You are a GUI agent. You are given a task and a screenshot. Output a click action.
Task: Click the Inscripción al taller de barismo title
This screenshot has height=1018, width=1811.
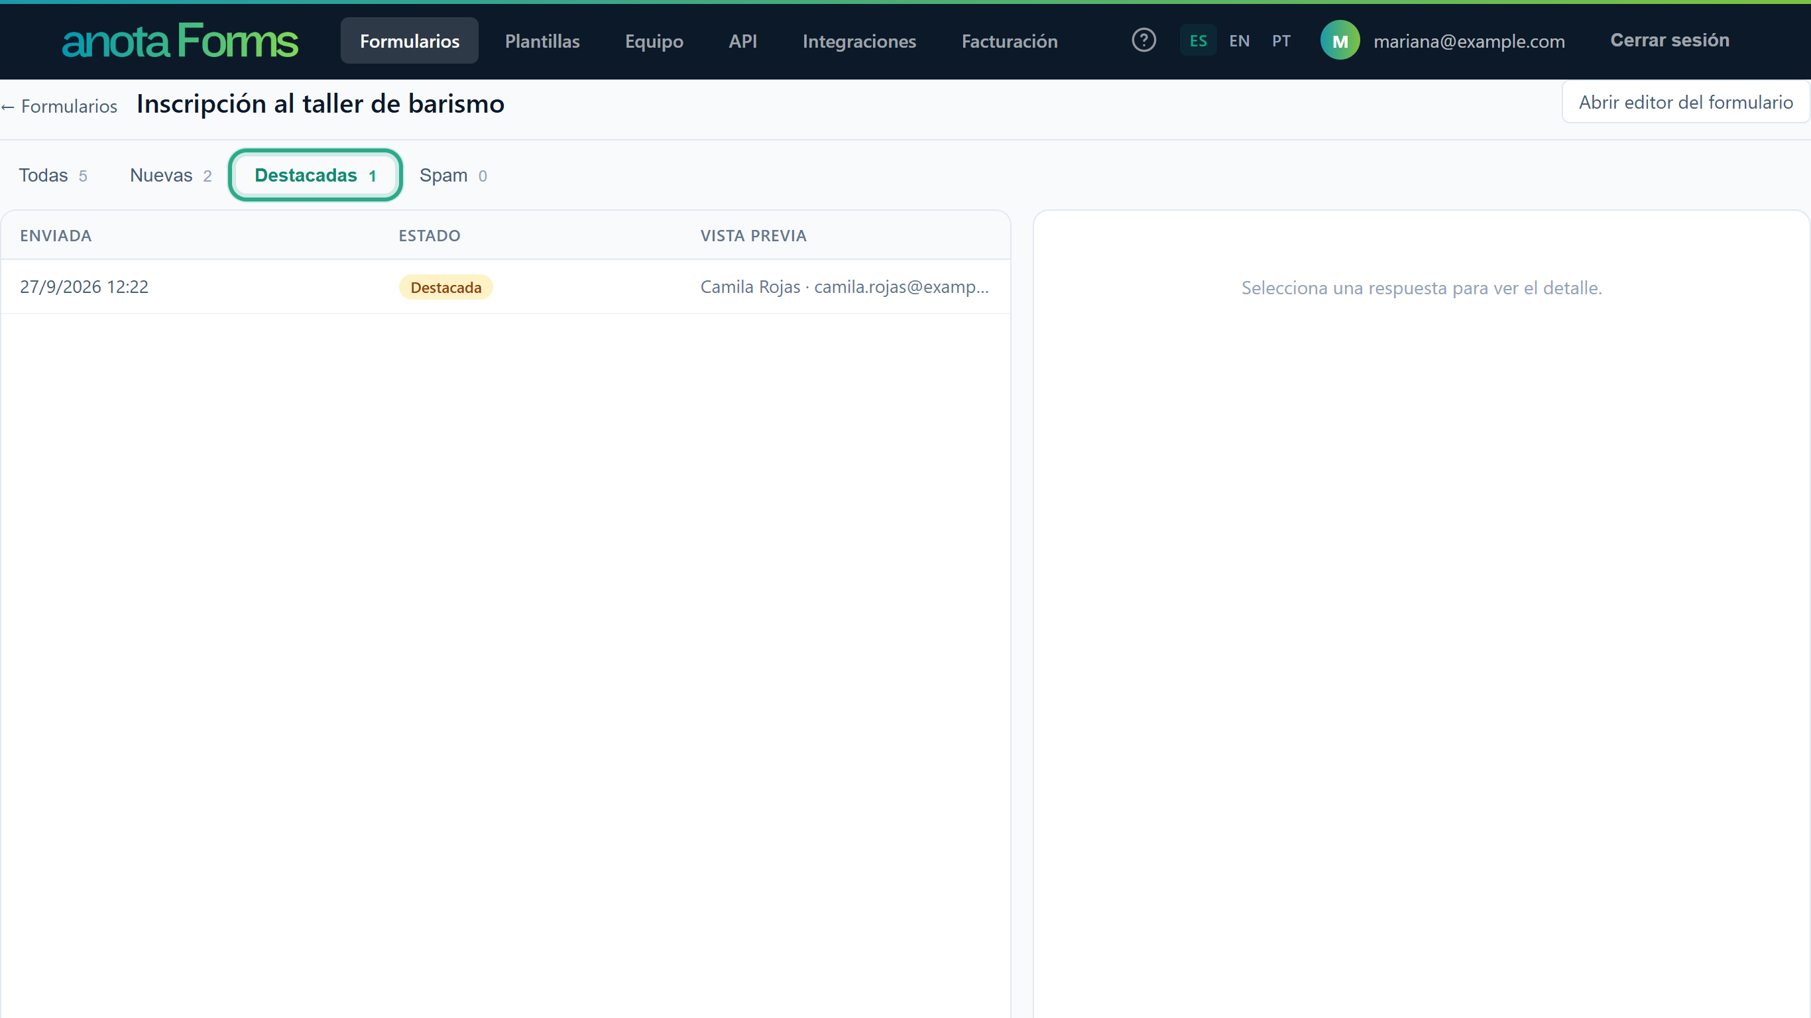coord(320,104)
